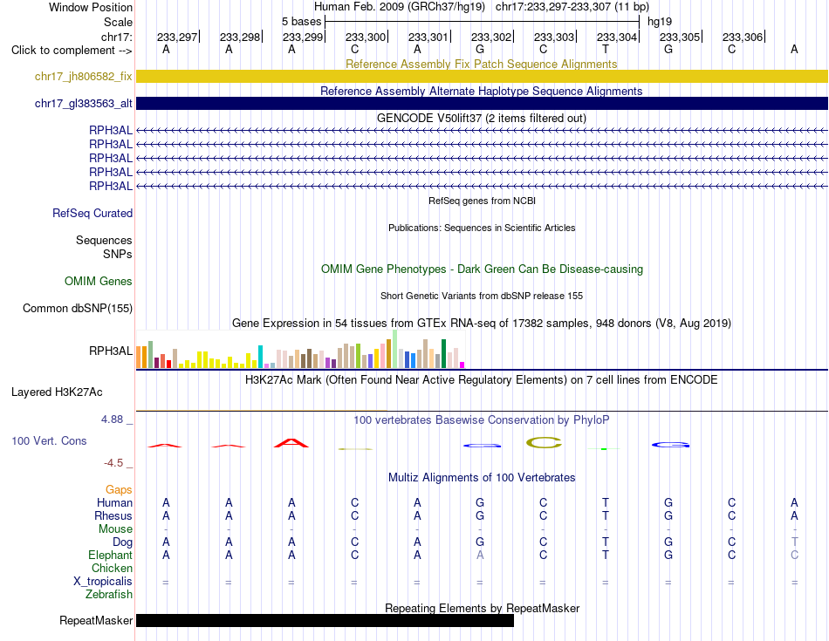The image size is (829, 641).
Task: Click the olive C in PhyloP conservation logo
Action: coord(544,442)
